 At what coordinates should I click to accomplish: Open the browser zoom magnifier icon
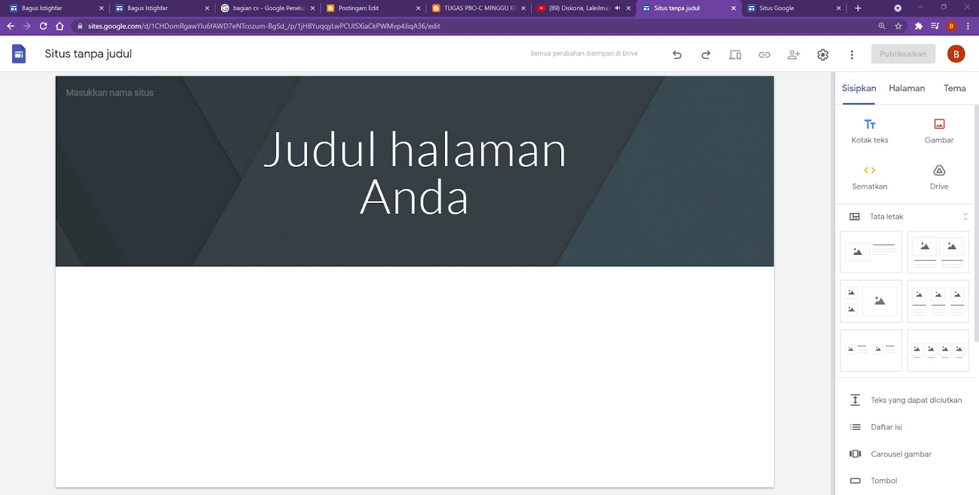(882, 26)
